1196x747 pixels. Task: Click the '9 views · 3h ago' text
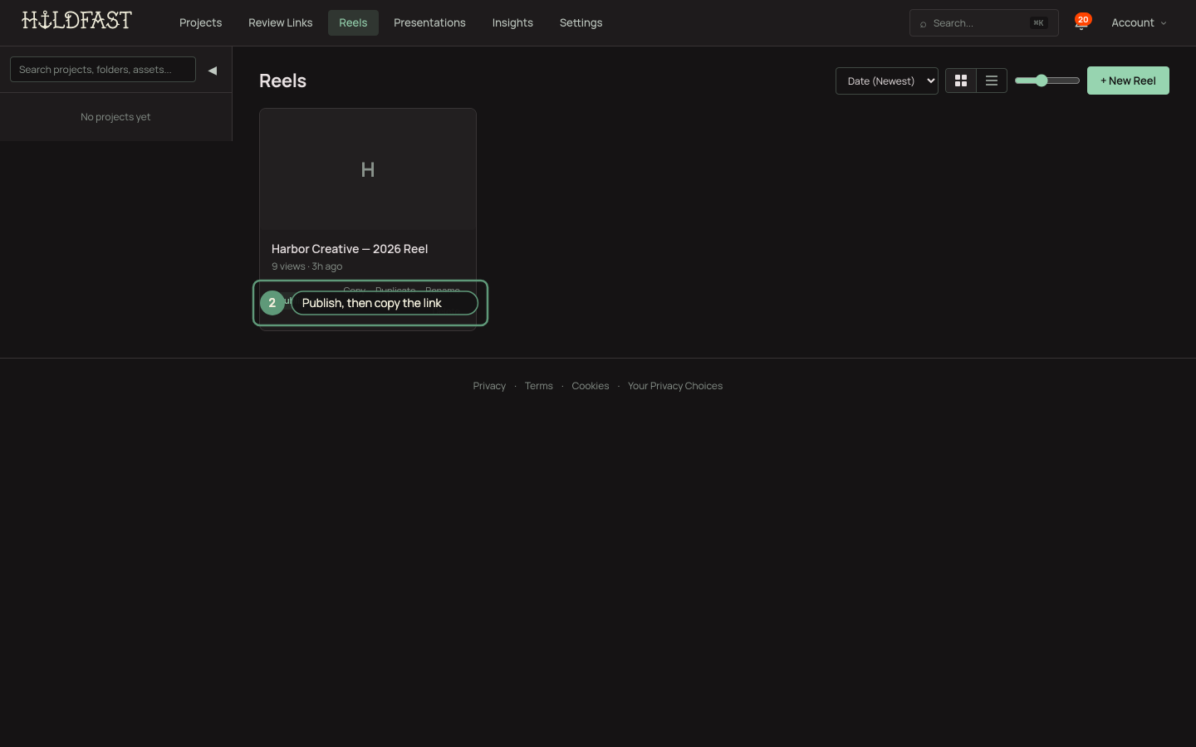306,266
